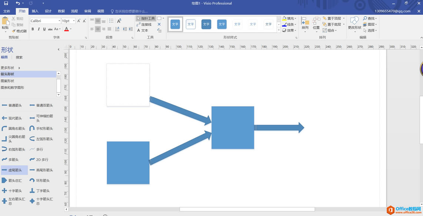Viewport: 423px width, 216px height.
Task: Click the Format Painter (格式刷)
Action: coord(19,31)
